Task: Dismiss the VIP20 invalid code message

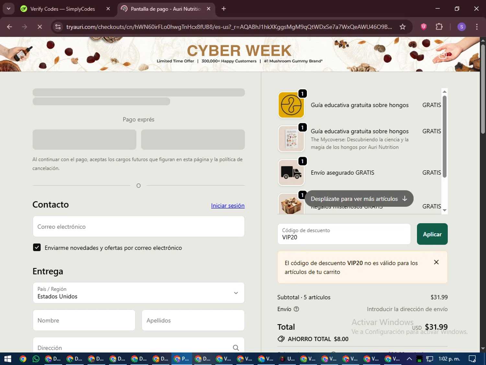Action: pyautogui.click(x=436, y=262)
